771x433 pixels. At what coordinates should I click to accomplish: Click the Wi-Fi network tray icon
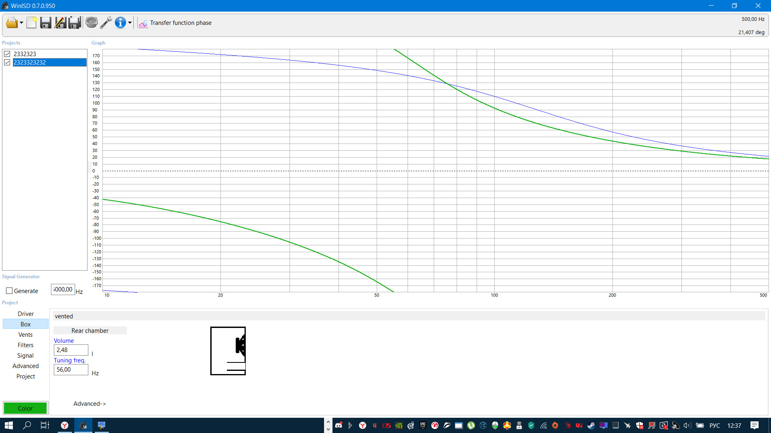click(x=543, y=425)
